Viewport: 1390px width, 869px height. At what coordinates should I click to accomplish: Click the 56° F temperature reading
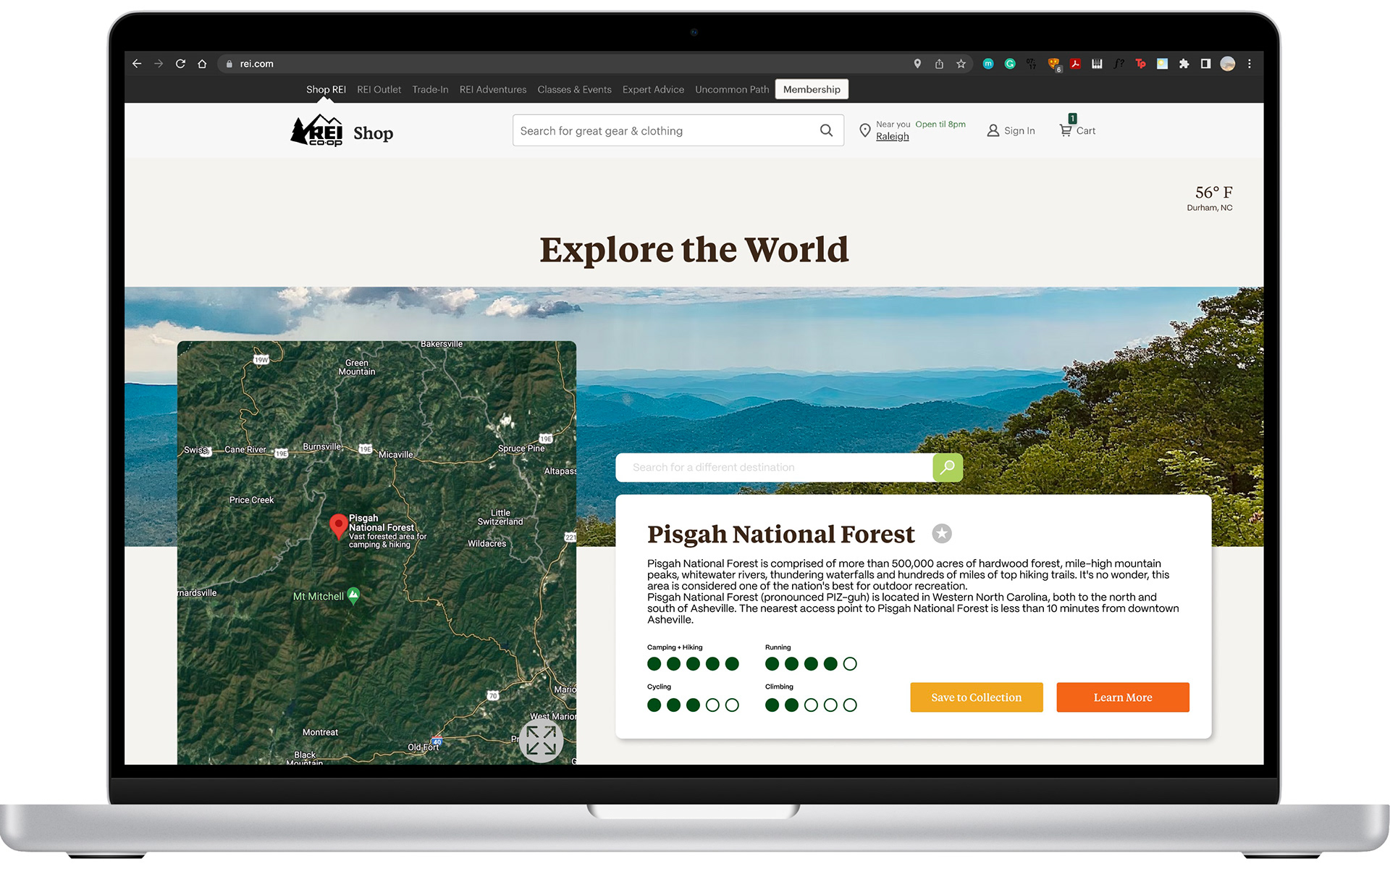(1213, 193)
